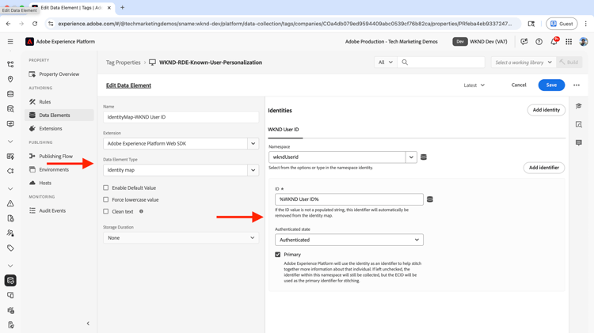Open the WKND Dev sandbox selector
Image resolution: width=594 pixels, height=333 pixels.
(481, 42)
